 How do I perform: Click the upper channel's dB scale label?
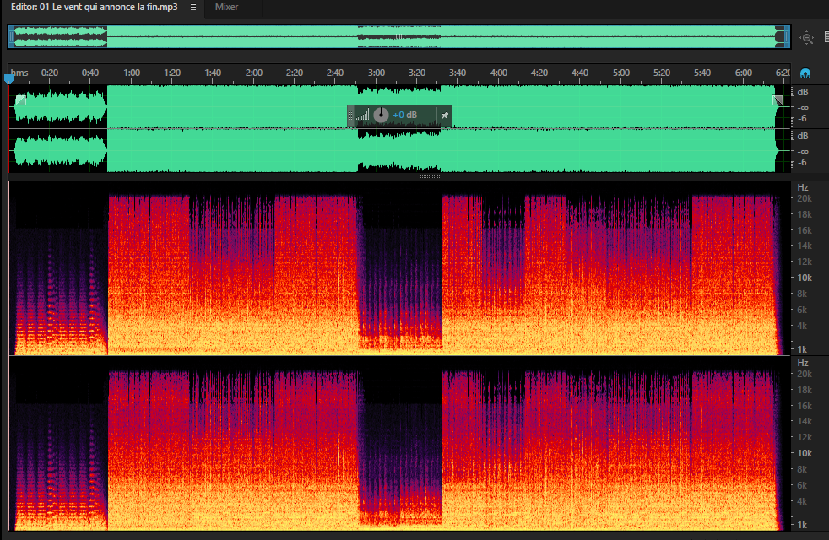[x=803, y=93]
